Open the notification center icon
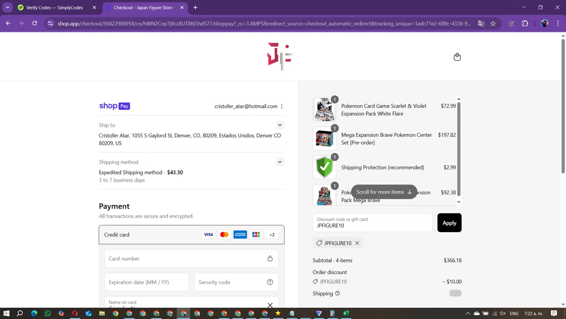The height and width of the screenshot is (319, 566). 554,313
